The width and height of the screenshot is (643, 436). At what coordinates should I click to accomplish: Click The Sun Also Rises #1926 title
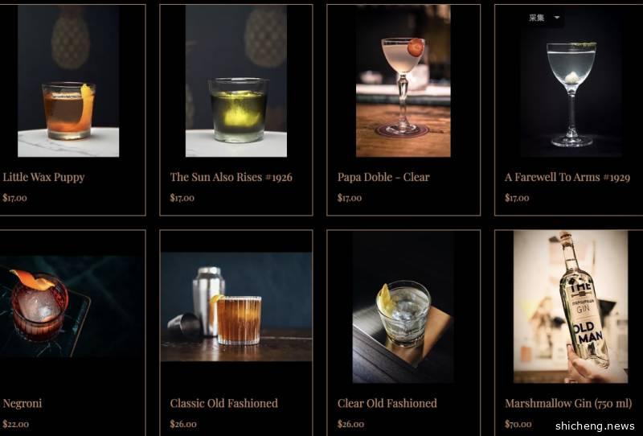[231, 177]
